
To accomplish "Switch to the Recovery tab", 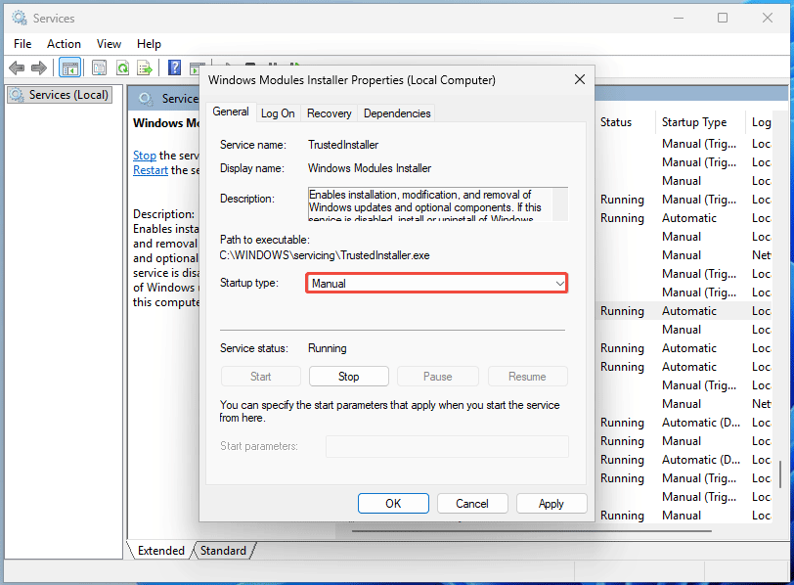I will tap(329, 112).
